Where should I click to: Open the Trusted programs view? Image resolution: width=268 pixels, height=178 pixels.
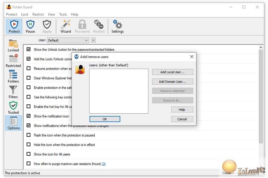pos(13,105)
